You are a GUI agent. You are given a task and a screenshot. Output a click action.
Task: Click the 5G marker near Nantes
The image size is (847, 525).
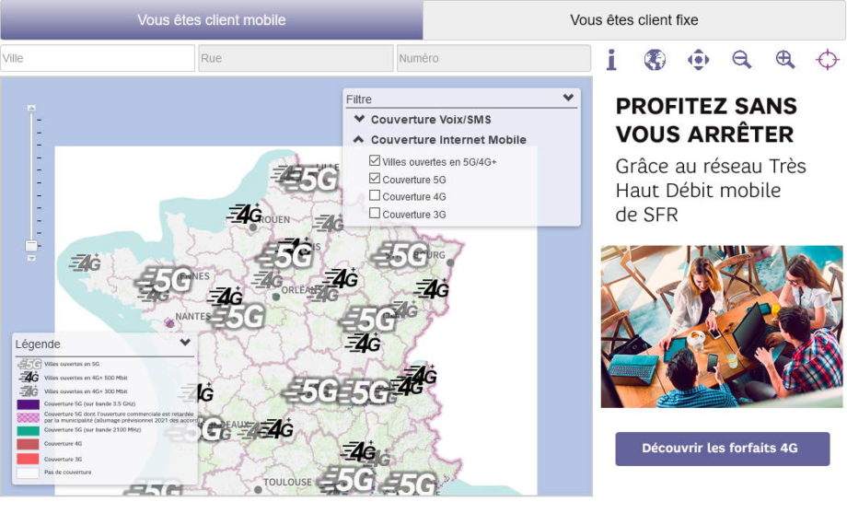point(238,317)
